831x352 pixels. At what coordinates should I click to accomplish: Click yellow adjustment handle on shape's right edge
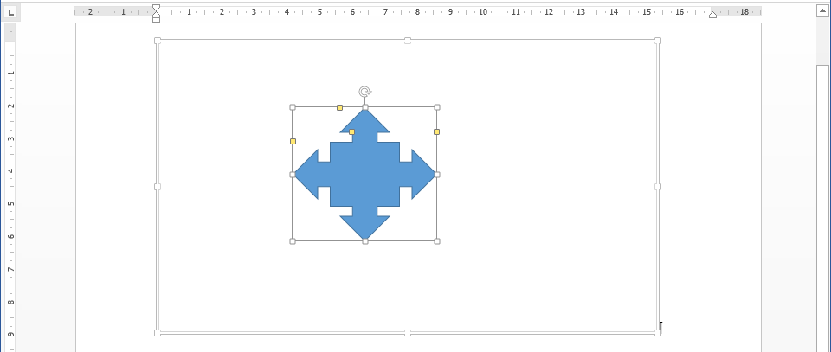(x=436, y=131)
